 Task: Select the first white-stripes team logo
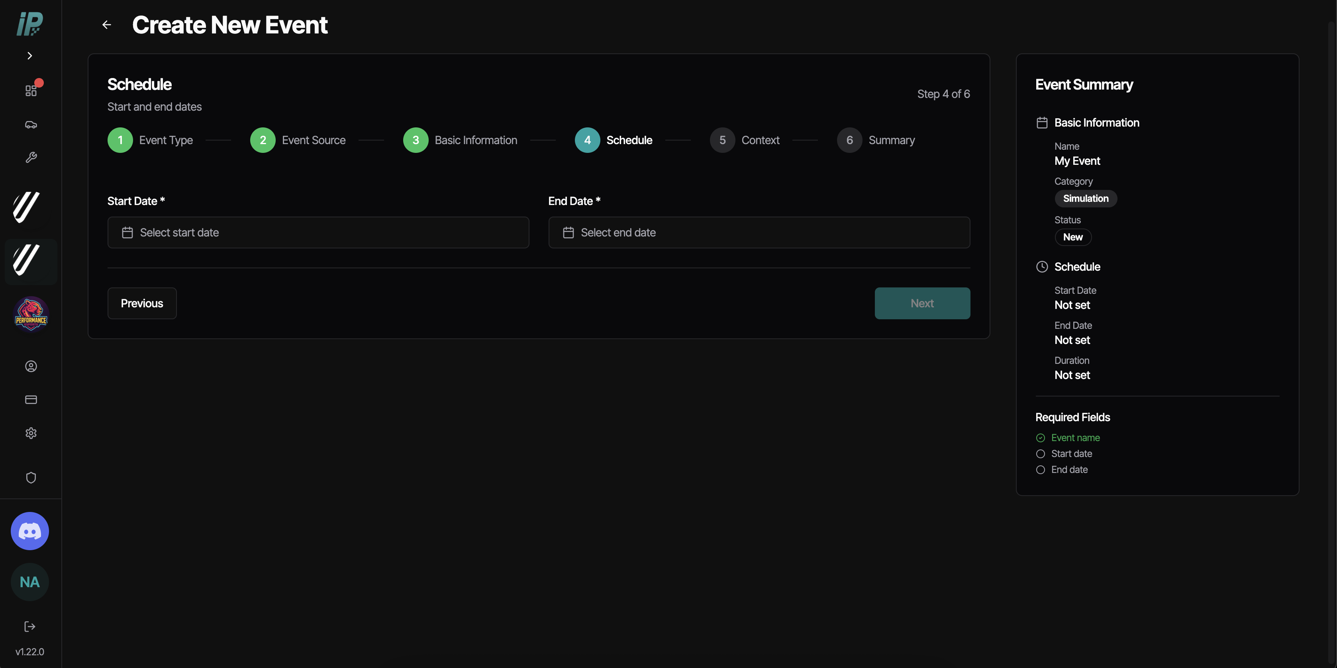click(x=26, y=207)
